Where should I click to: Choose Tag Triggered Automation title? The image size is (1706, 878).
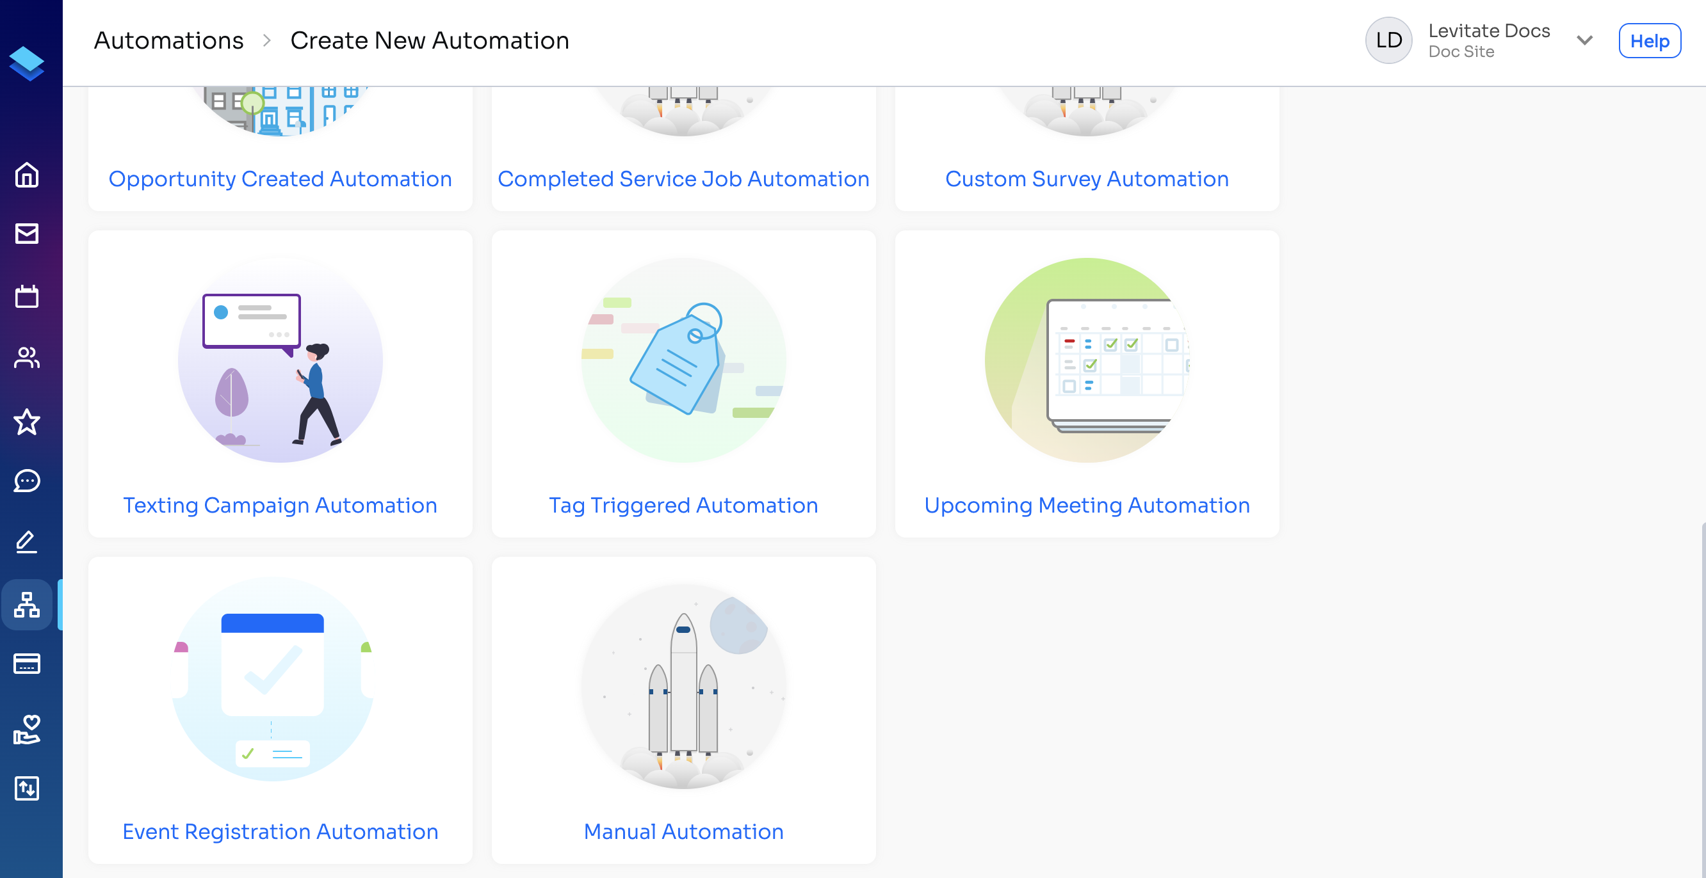[683, 506]
